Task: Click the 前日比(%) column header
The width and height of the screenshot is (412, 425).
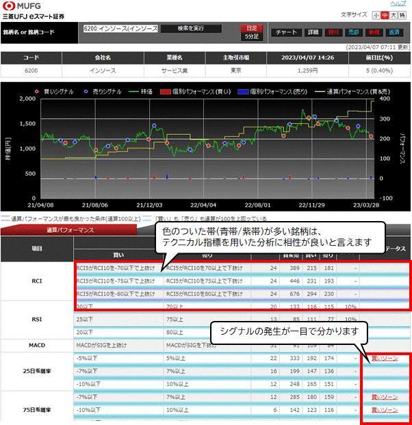Action: point(379,57)
